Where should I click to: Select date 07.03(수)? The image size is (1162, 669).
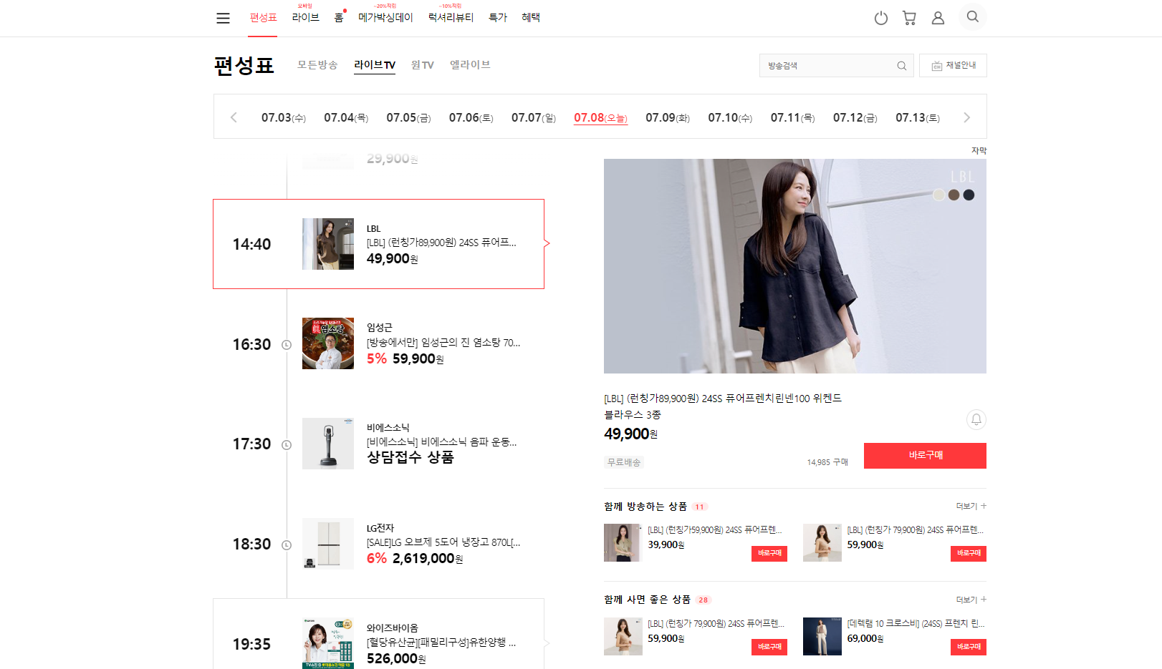[x=283, y=117]
